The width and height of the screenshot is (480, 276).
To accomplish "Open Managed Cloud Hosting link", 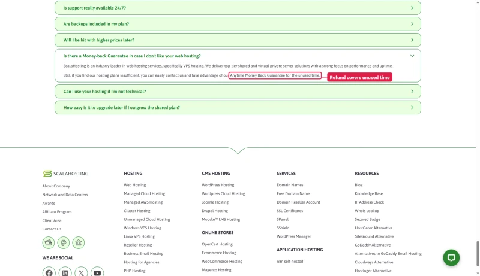I will tap(144, 193).
